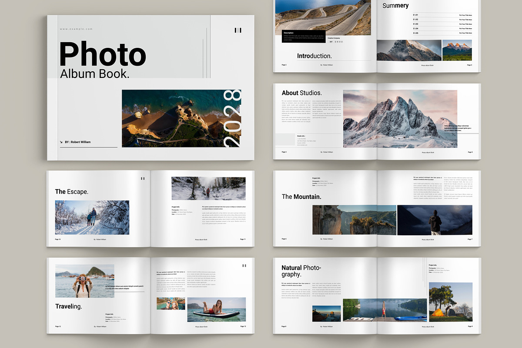The width and height of the screenshot is (522, 348).
Task: Select the cliff canyon photo
Action: point(354,220)
